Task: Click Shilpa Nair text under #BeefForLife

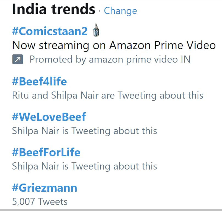Action: tap(84, 166)
